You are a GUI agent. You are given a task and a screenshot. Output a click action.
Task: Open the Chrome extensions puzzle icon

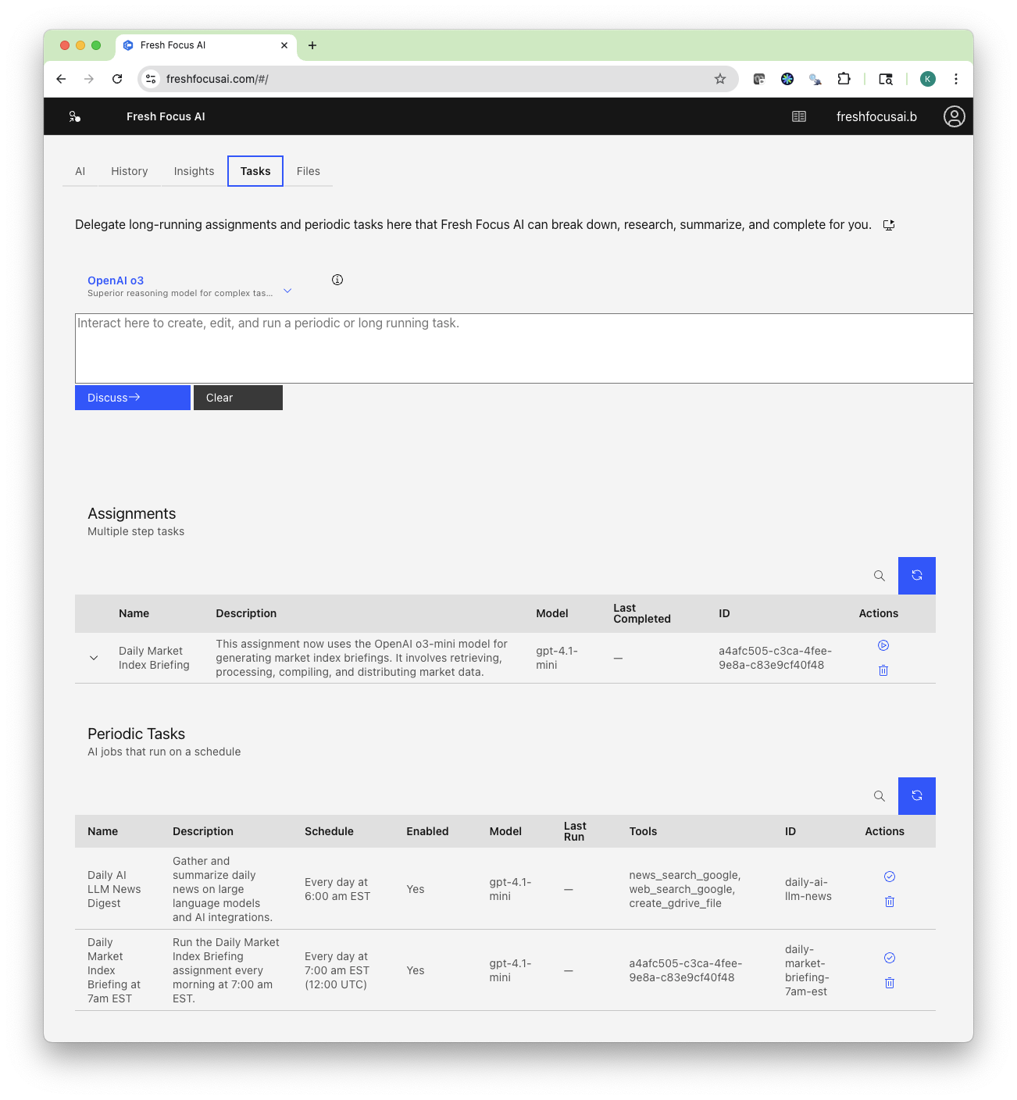click(x=844, y=78)
